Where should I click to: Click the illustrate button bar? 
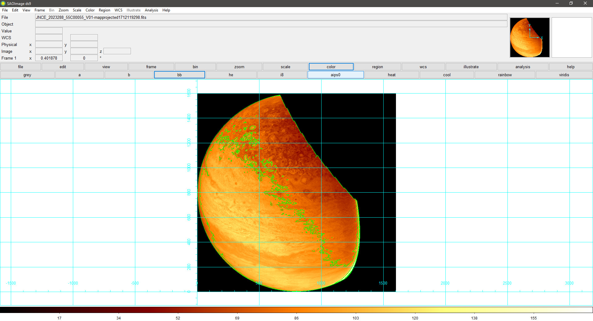point(471,67)
